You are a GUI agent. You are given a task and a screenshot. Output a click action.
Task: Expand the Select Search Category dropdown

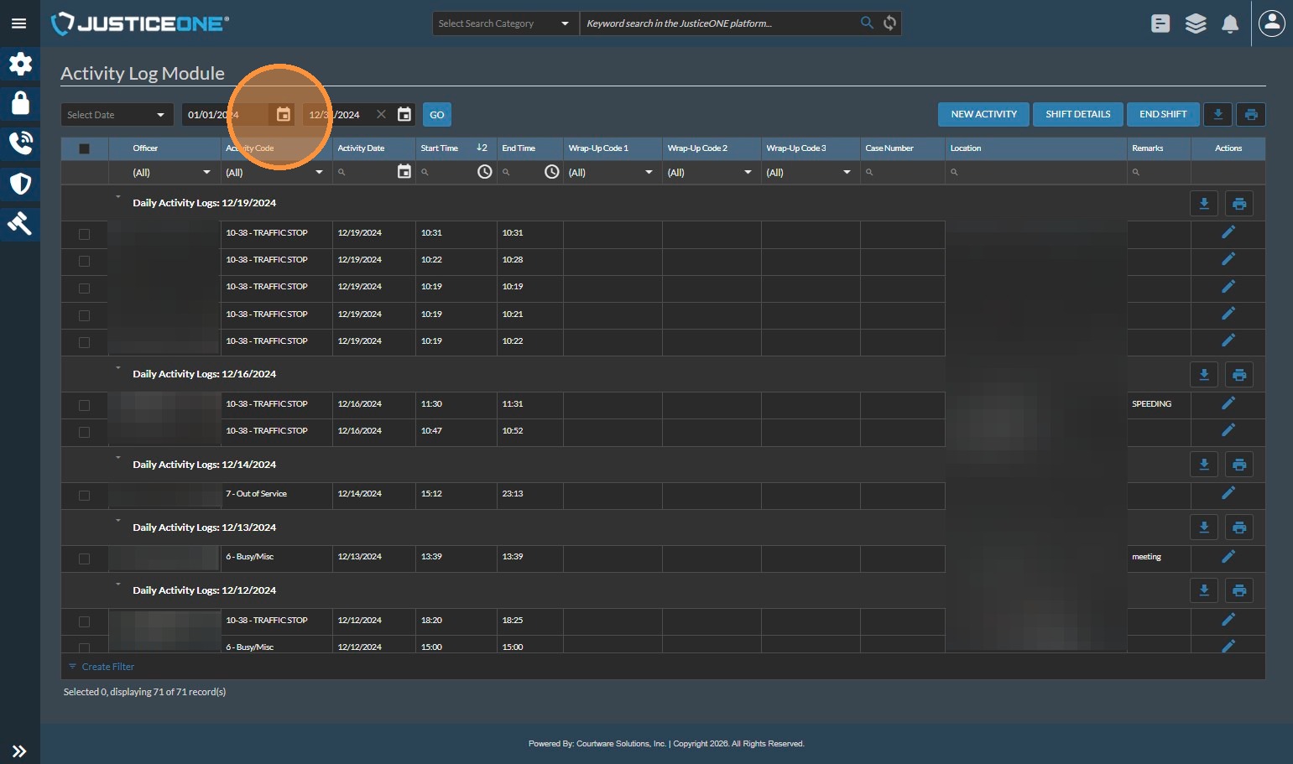[x=503, y=23]
